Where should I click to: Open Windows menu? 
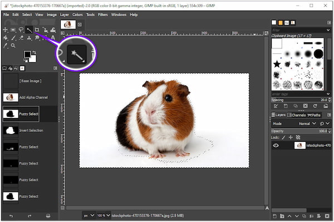(119, 14)
